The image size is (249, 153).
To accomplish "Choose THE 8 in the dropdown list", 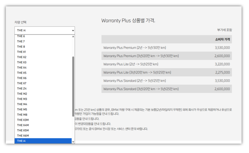I will (21, 47).
